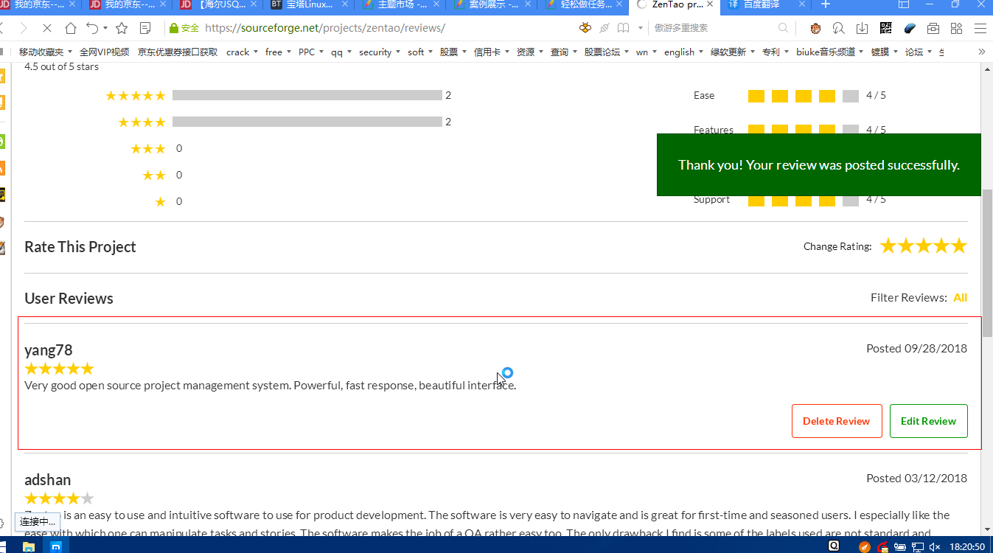The width and height of the screenshot is (993, 553).
Task: Expand the 股票 bookmarks folder
Action: point(453,52)
